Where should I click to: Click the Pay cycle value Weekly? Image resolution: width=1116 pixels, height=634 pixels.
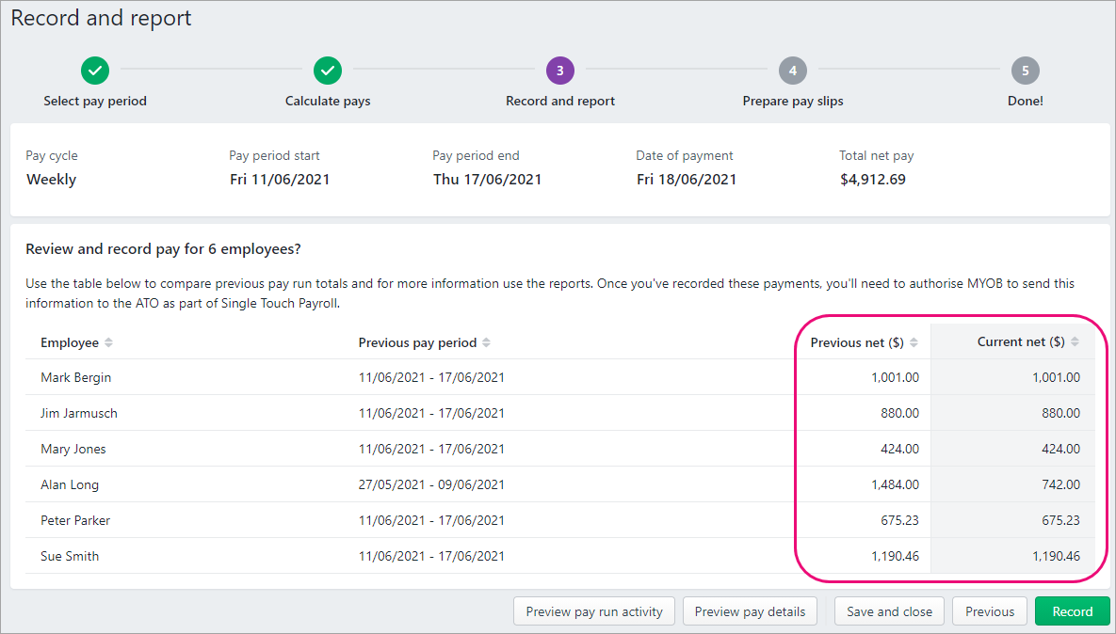(x=51, y=180)
